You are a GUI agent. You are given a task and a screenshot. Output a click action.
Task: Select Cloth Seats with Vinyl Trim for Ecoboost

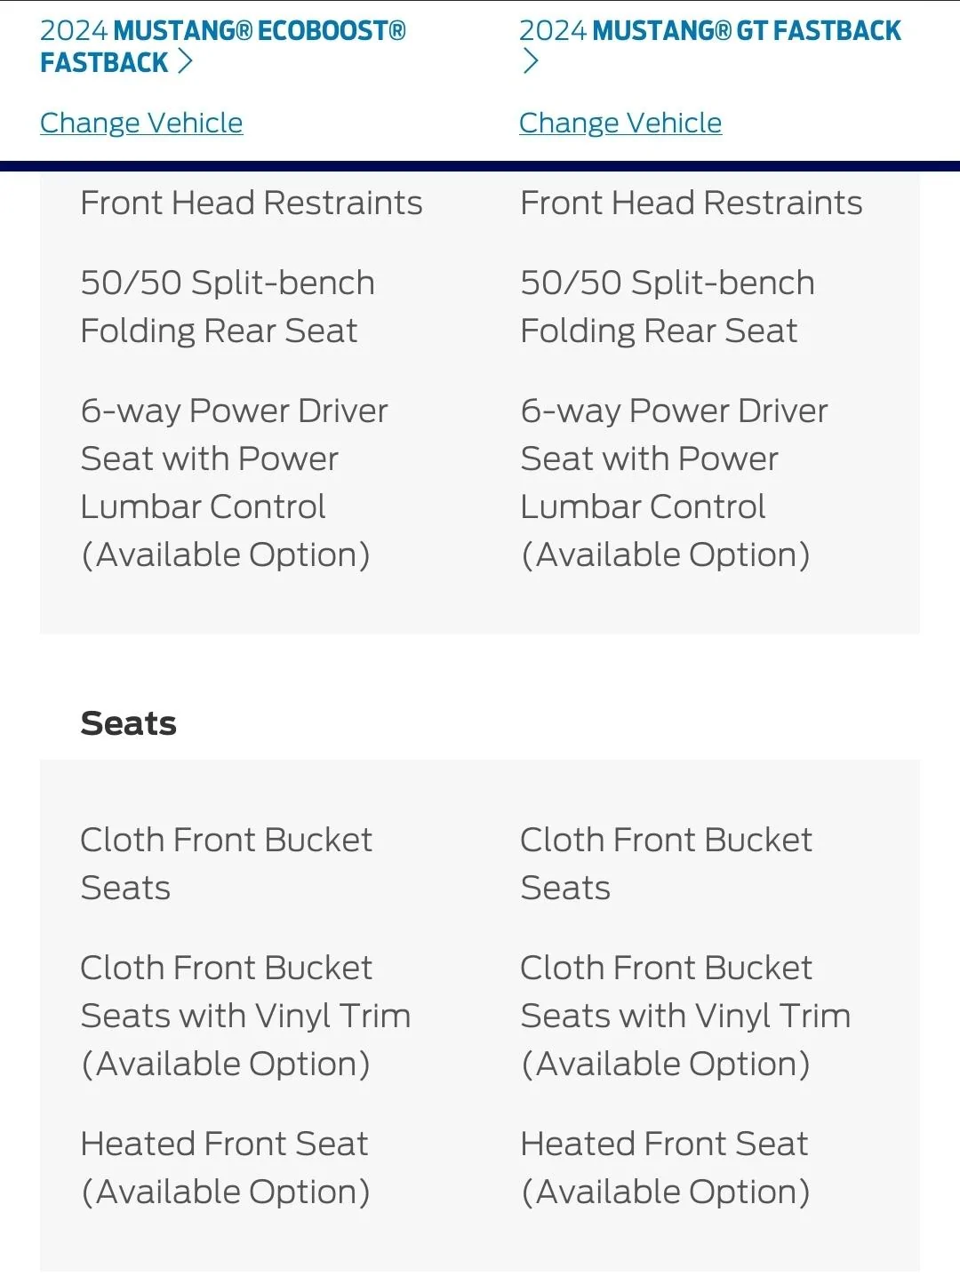[x=246, y=1016]
